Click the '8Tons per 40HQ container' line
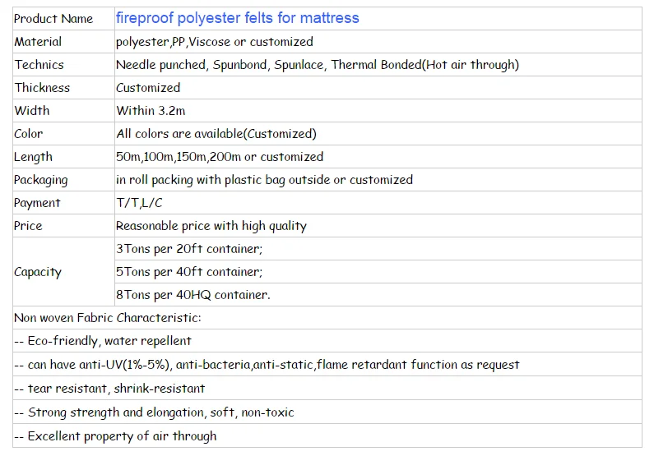668x456 pixels. click(193, 295)
